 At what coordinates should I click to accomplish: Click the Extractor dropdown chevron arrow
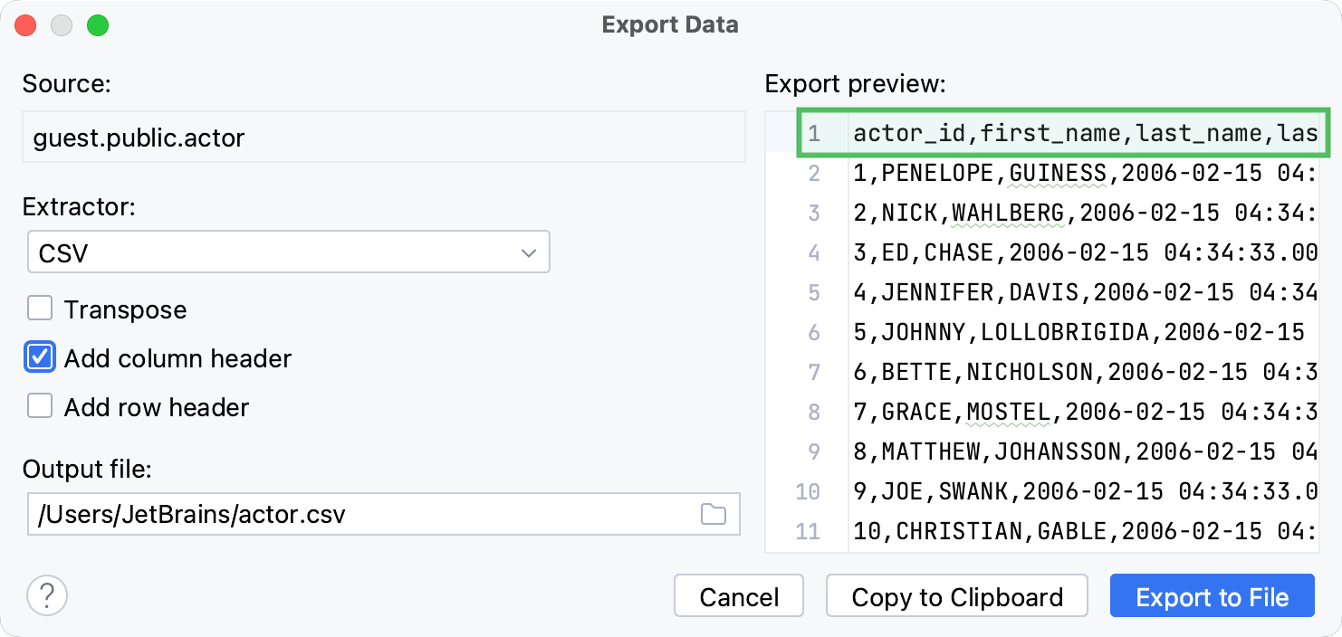530,252
